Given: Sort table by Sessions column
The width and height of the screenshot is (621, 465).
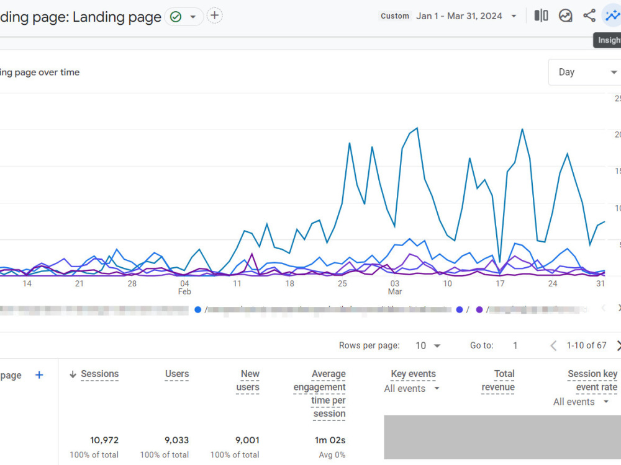Looking at the screenshot, I should [99, 374].
